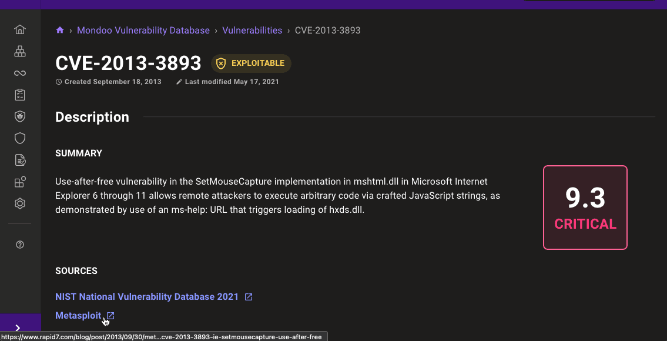Click the external-link icon beside Metasploit

pyautogui.click(x=110, y=315)
